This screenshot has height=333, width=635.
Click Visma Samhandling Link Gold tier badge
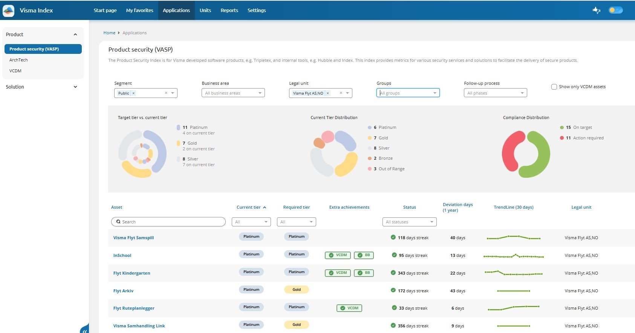(297, 325)
